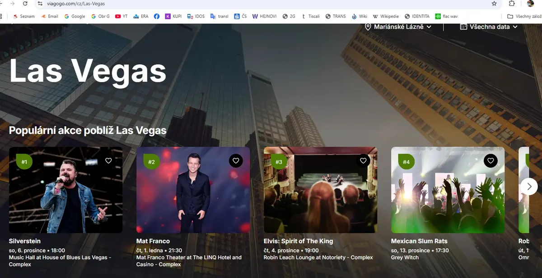Go forward with browser forward arrow
Image resolution: width=542 pixels, height=278 pixels.
pos(12,4)
